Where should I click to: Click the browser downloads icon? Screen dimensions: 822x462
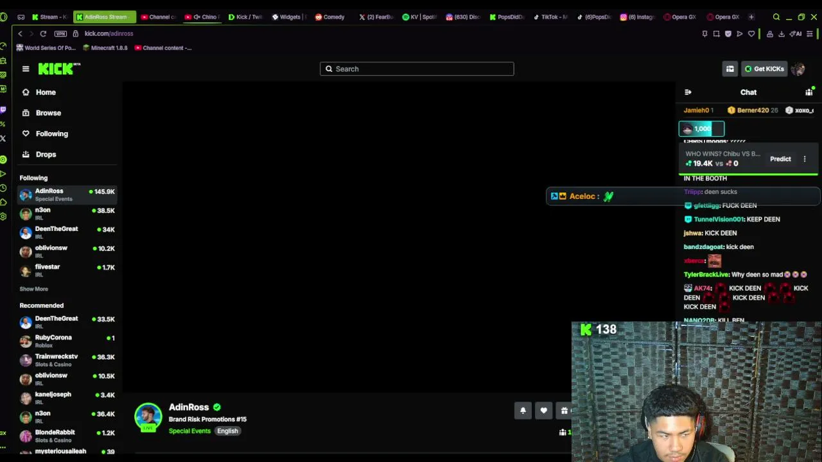pos(782,33)
